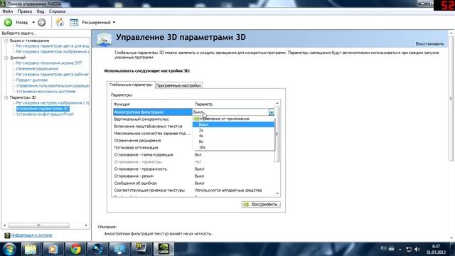Open the Windows Start button

coord(9,249)
